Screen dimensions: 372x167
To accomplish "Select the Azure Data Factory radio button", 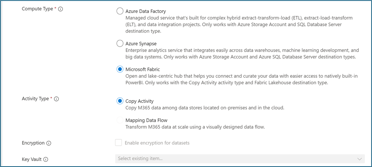I will (x=120, y=11).
